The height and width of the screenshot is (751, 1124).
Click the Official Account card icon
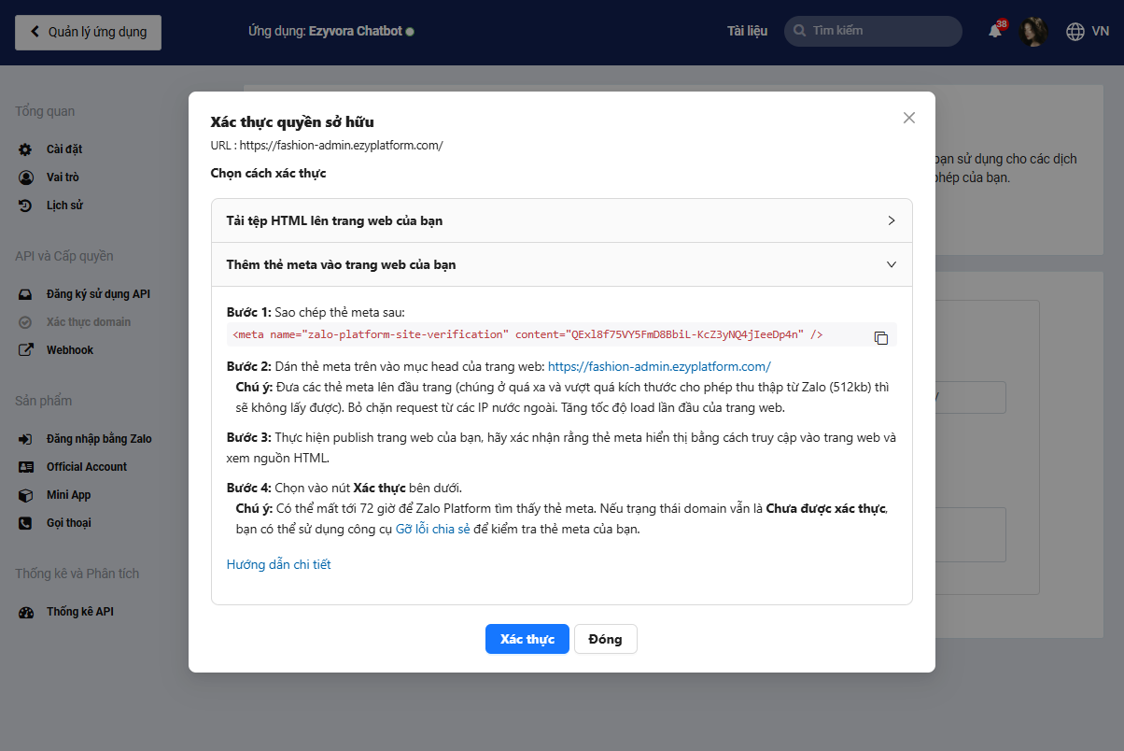pos(26,467)
